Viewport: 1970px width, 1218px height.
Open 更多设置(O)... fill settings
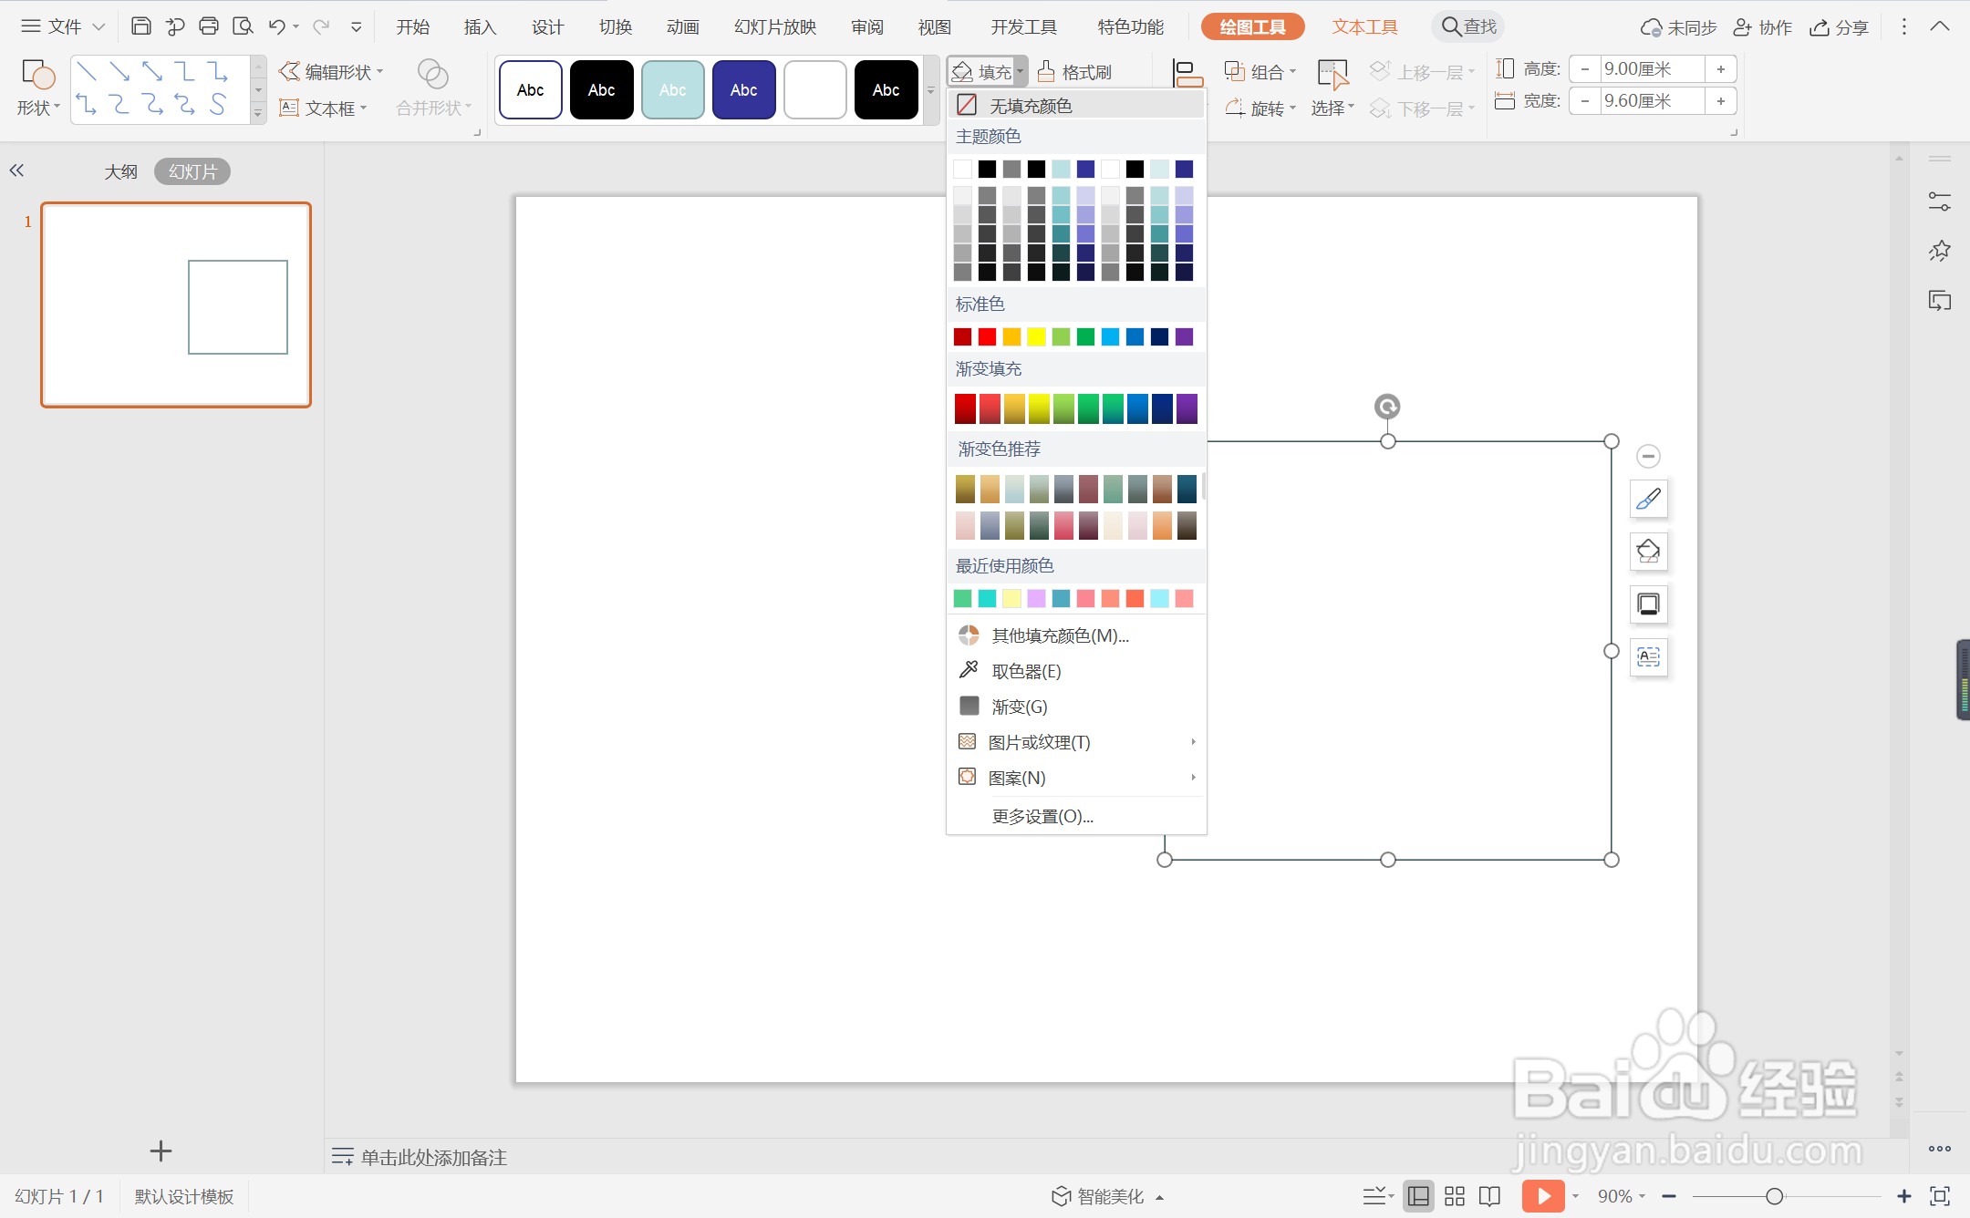(1042, 816)
